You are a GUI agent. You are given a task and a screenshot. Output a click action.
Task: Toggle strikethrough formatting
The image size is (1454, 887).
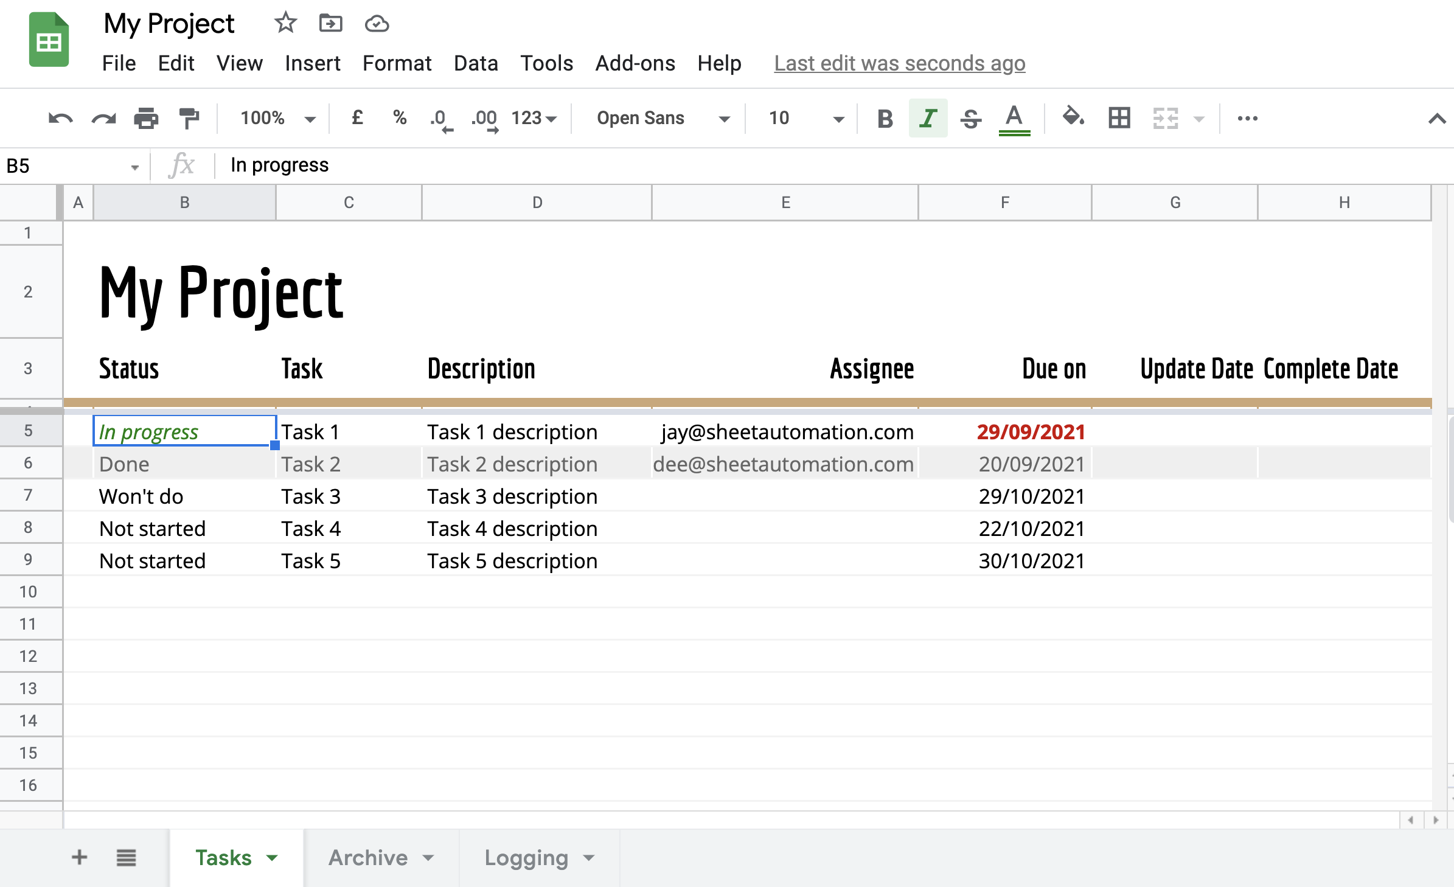click(x=970, y=119)
